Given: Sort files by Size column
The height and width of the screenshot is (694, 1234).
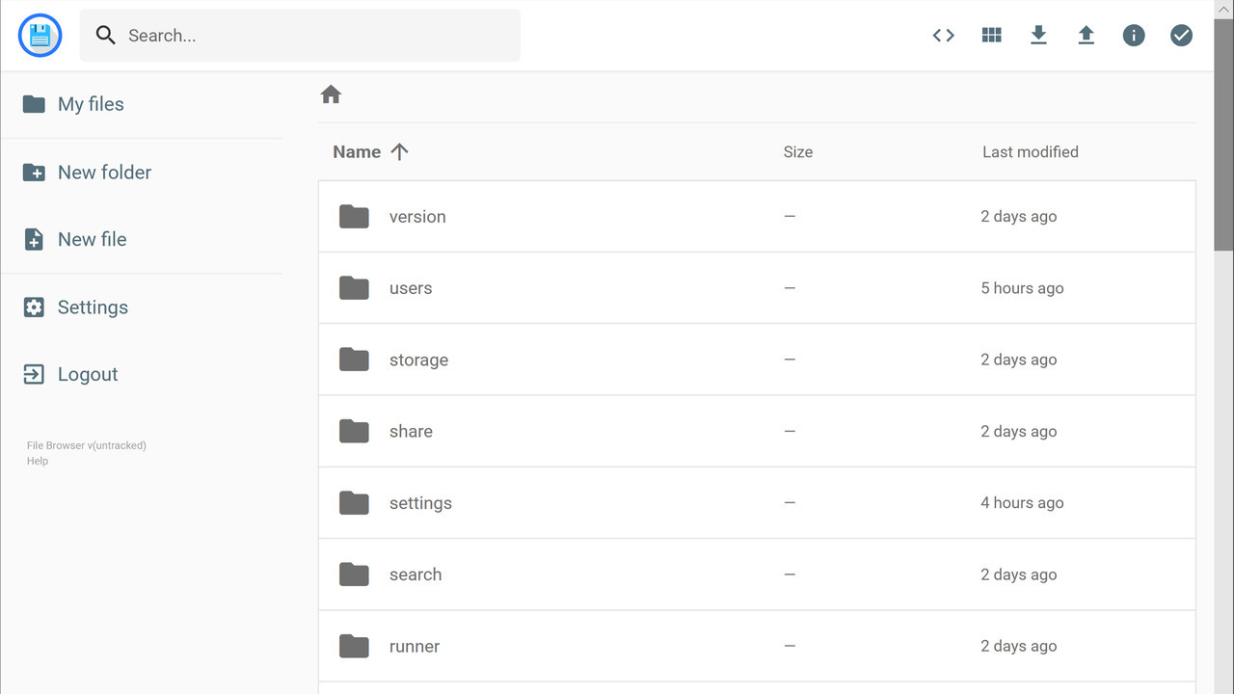Looking at the screenshot, I should pyautogui.click(x=797, y=151).
